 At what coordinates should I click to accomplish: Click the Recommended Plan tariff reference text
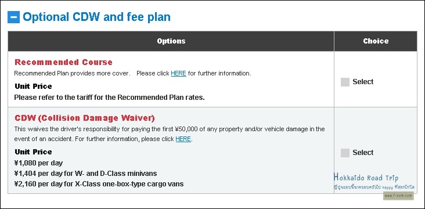[x=109, y=98]
